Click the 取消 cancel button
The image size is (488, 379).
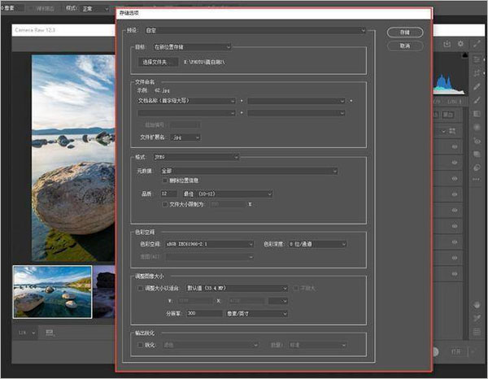(405, 46)
